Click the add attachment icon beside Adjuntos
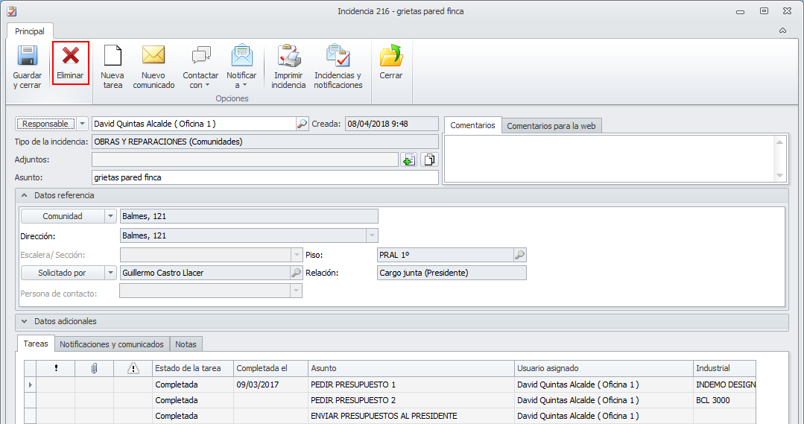Screen dimensions: 804x424 click(x=408, y=159)
